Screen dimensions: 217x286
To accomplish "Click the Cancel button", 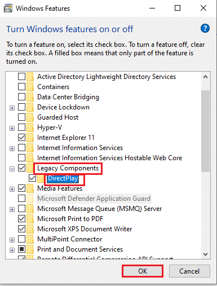I will pyautogui.click(x=189, y=271).
